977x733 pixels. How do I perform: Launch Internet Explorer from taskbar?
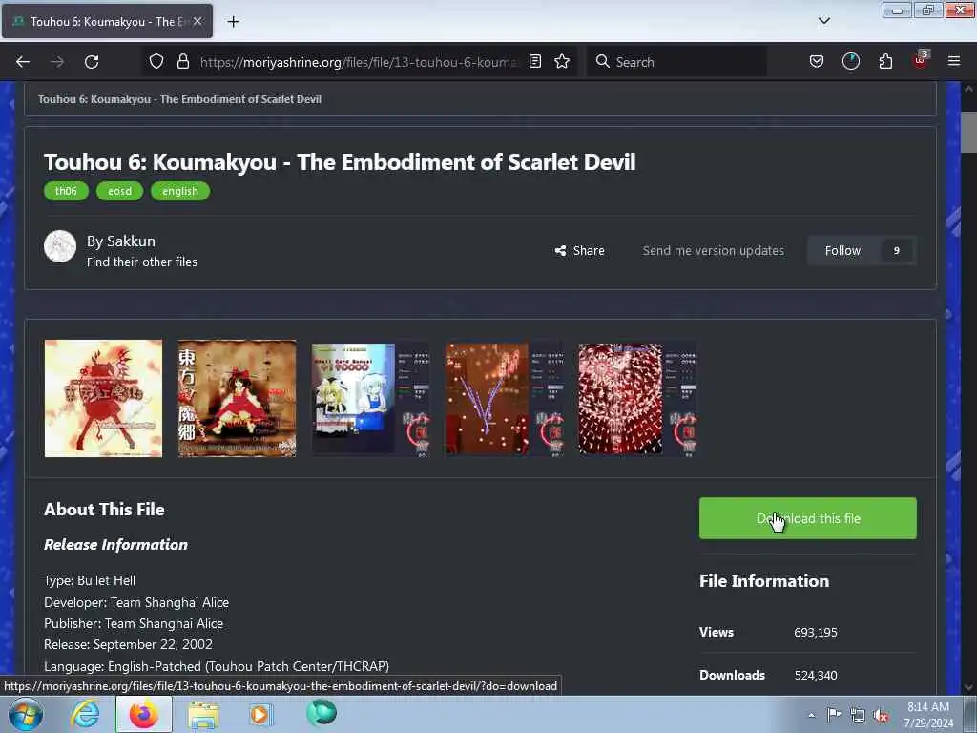point(85,714)
